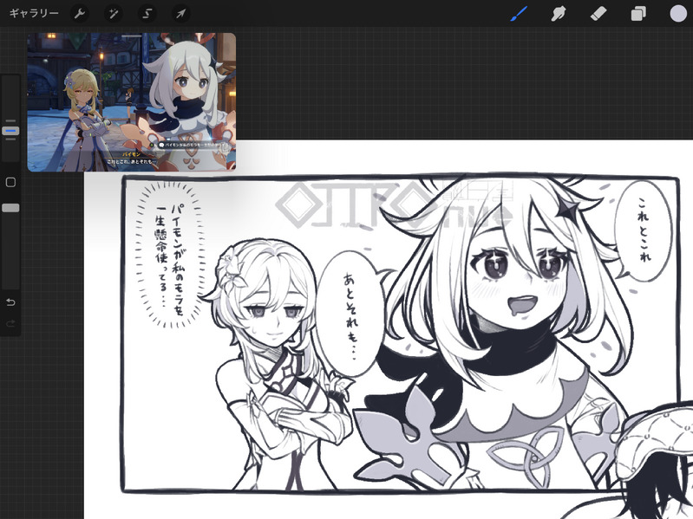Tap the これとこれ speech bubble on canvas
The height and width of the screenshot is (519, 693).
click(x=644, y=230)
